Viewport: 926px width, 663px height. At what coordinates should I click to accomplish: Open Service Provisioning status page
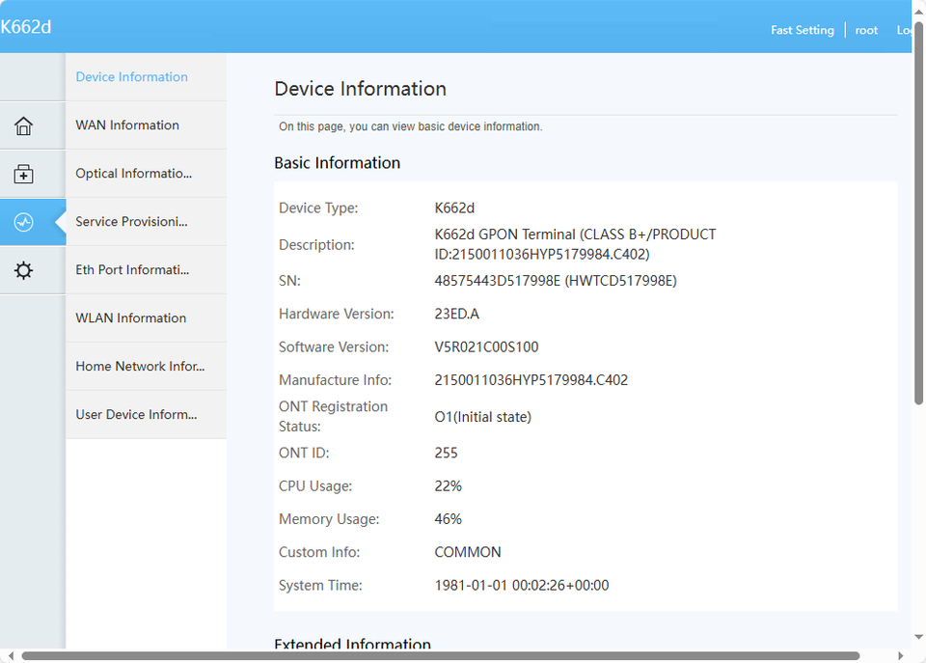coord(132,222)
